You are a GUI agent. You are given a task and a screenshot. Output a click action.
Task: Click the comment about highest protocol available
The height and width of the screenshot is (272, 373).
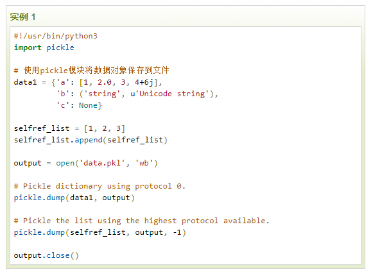[x=141, y=221]
